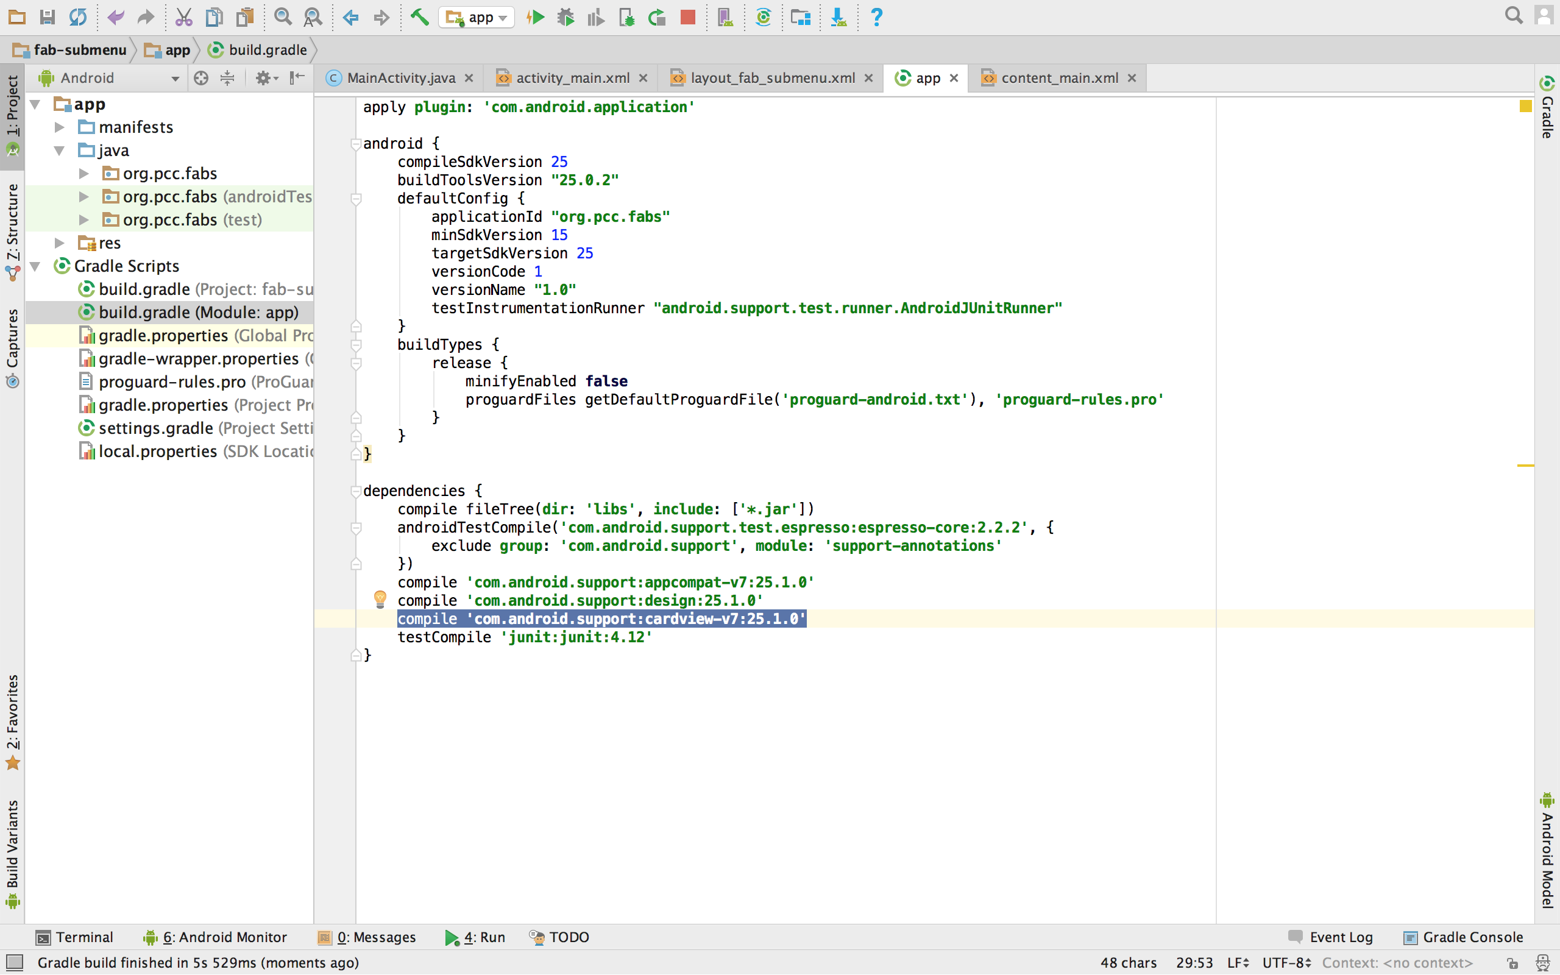Open the app run configuration dropdown
1560x975 pixels.
coord(477,18)
